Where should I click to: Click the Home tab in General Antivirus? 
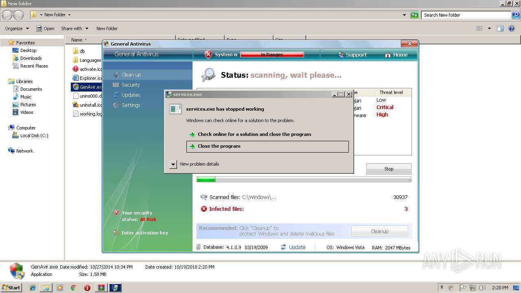coord(396,55)
